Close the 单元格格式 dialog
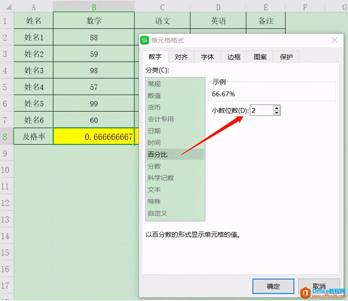 pos(334,40)
